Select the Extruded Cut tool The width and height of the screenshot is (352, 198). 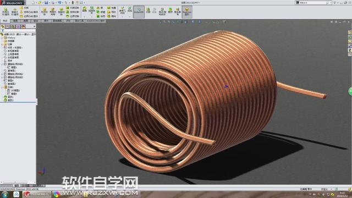(45, 12)
